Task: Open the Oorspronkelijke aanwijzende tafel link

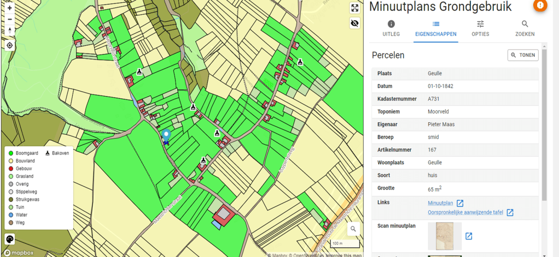Action: pos(465,212)
